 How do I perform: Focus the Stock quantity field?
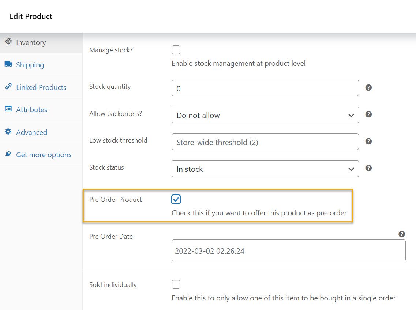coord(265,88)
